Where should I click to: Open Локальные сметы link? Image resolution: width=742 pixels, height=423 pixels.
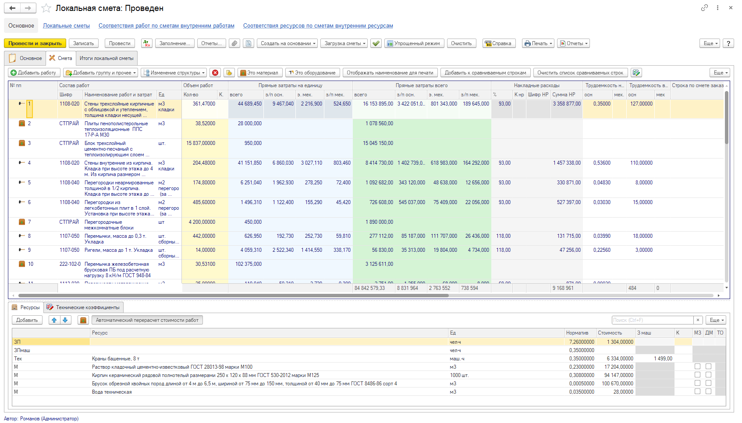pos(66,26)
